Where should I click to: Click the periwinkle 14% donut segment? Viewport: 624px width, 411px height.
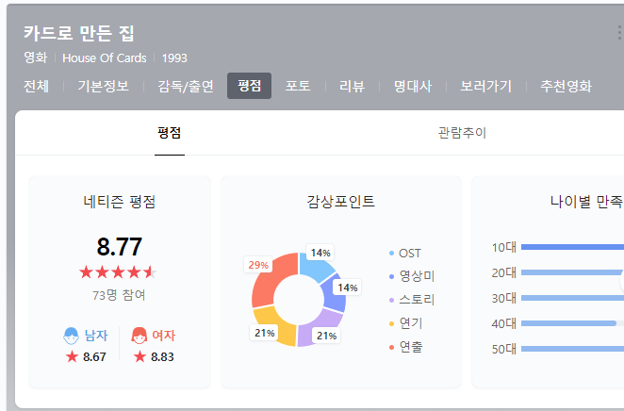(x=333, y=294)
